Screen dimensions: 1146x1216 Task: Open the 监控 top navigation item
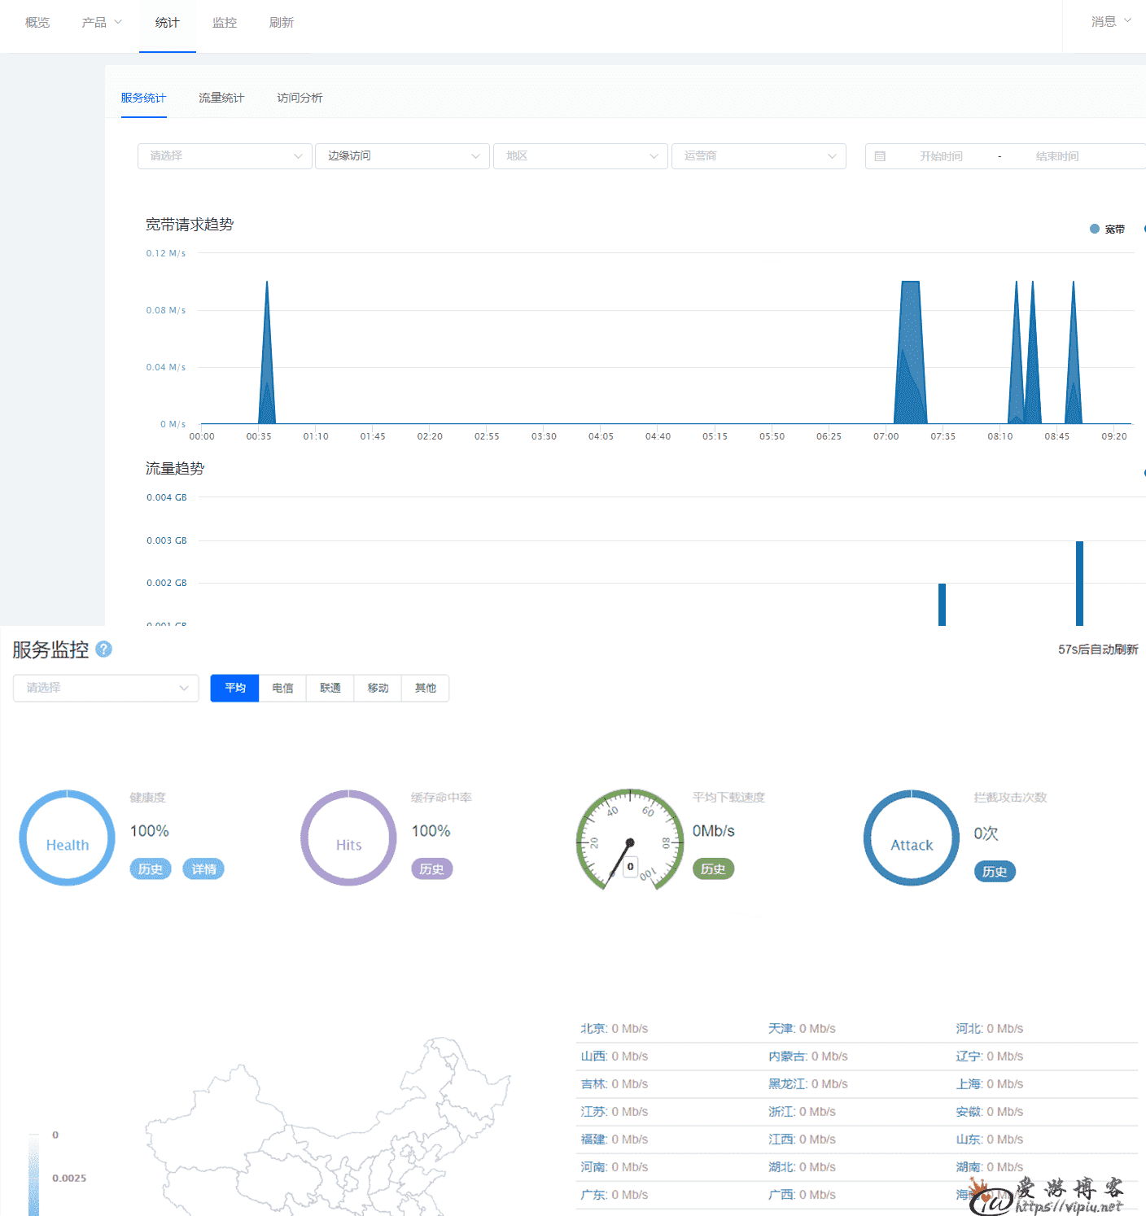coord(225,23)
